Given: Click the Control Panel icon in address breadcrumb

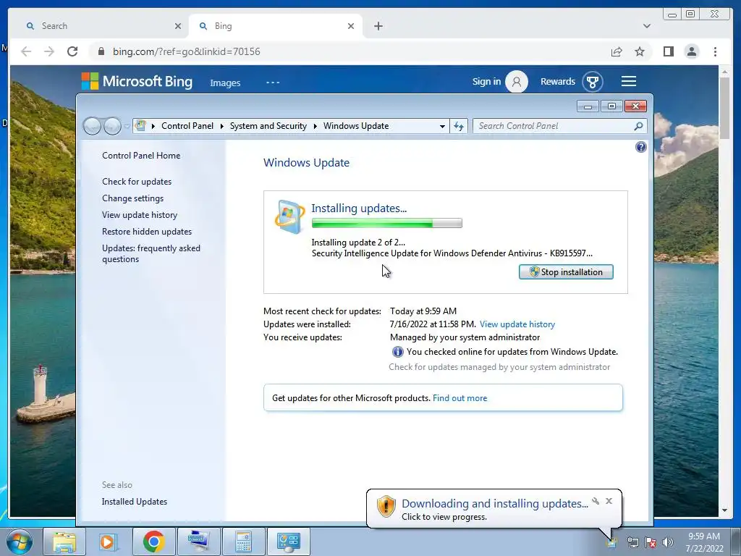Looking at the screenshot, I should (x=140, y=126).
